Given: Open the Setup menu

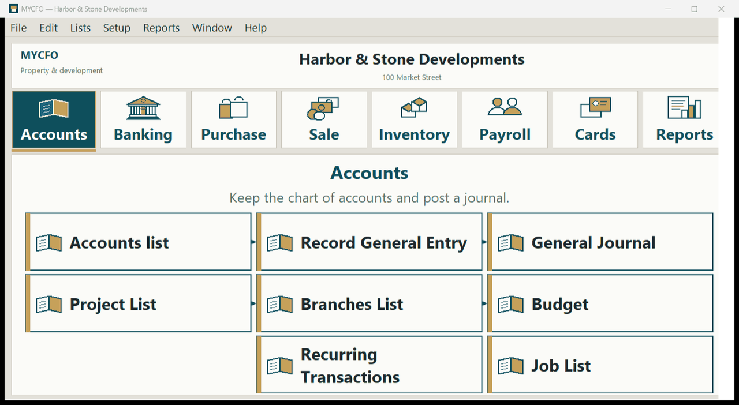Looking at the screenshot, I should tap(117, 28).
